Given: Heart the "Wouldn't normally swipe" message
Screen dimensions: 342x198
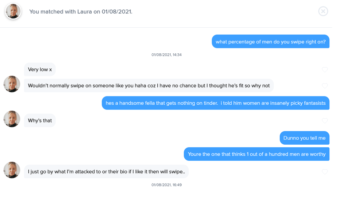Looking at the screenshot, I should coord(325,86).
